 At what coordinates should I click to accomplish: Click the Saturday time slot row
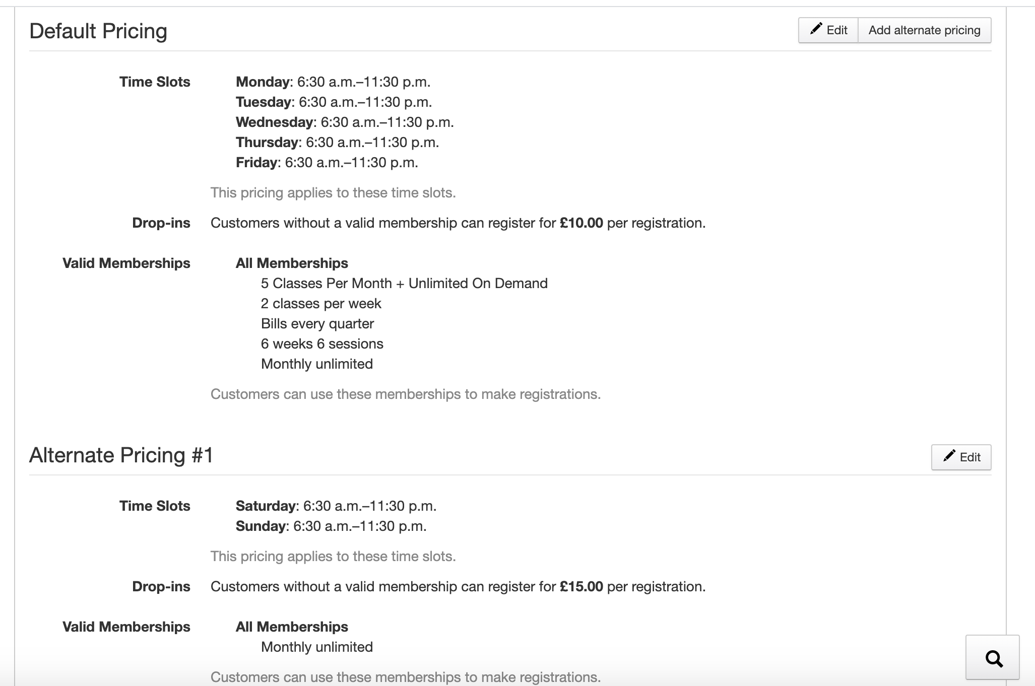coord(336,506)
